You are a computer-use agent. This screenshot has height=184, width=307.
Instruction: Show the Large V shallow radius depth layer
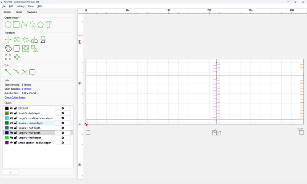pos(12,118)
